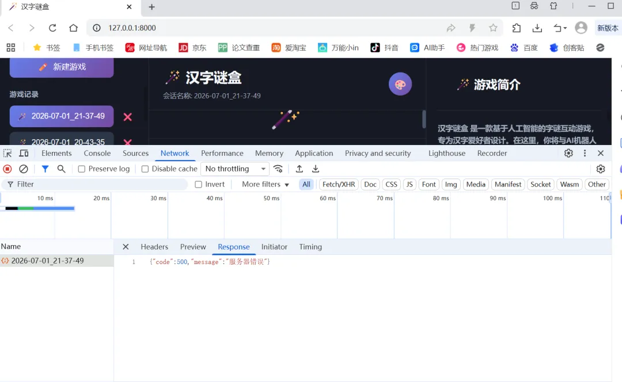Open the Sources tab
The height and width of the screenshot is (382, 622).
pyautogui.click(x=135, y=154)
